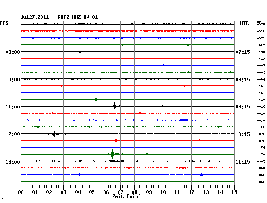This screenshot has width=267, height=203.
Task: Click the station title "ROTZ HHZ BW 01"
Action: pyautogui.click(x=78, y=17)
